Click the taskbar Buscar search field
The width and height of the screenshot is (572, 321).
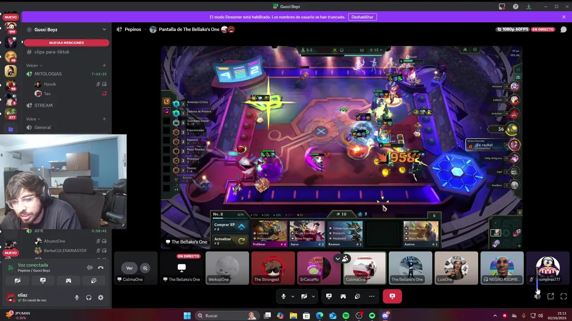click(x=227, y=316)
